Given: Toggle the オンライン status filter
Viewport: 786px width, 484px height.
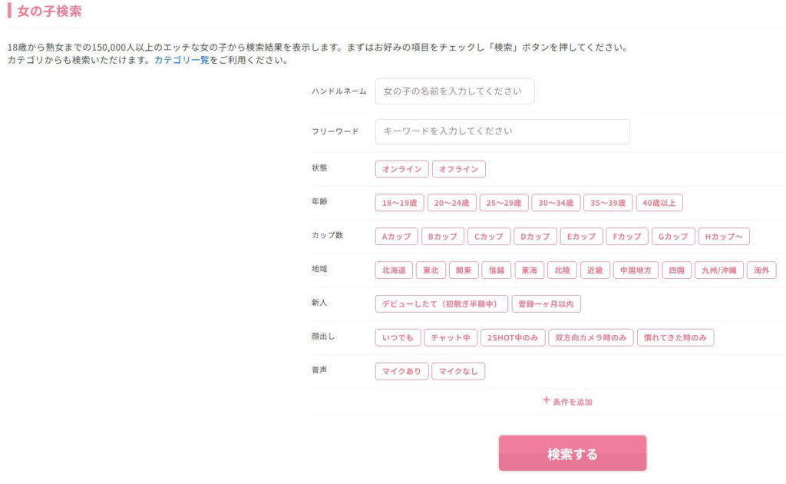Looking at the screenshot, I should [401, 169].
